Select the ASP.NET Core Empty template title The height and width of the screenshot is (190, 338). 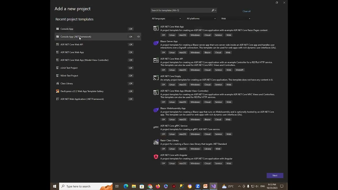171,76
